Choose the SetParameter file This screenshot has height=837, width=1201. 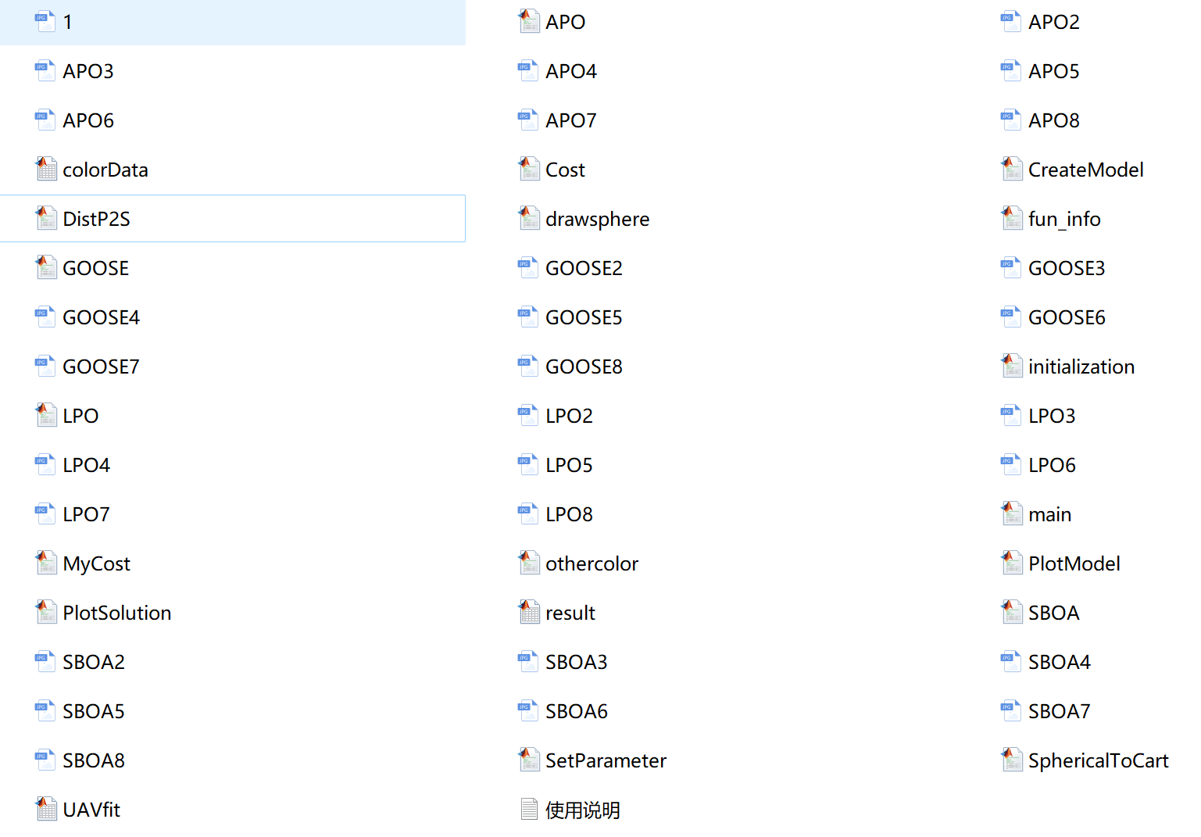(606, 760)
